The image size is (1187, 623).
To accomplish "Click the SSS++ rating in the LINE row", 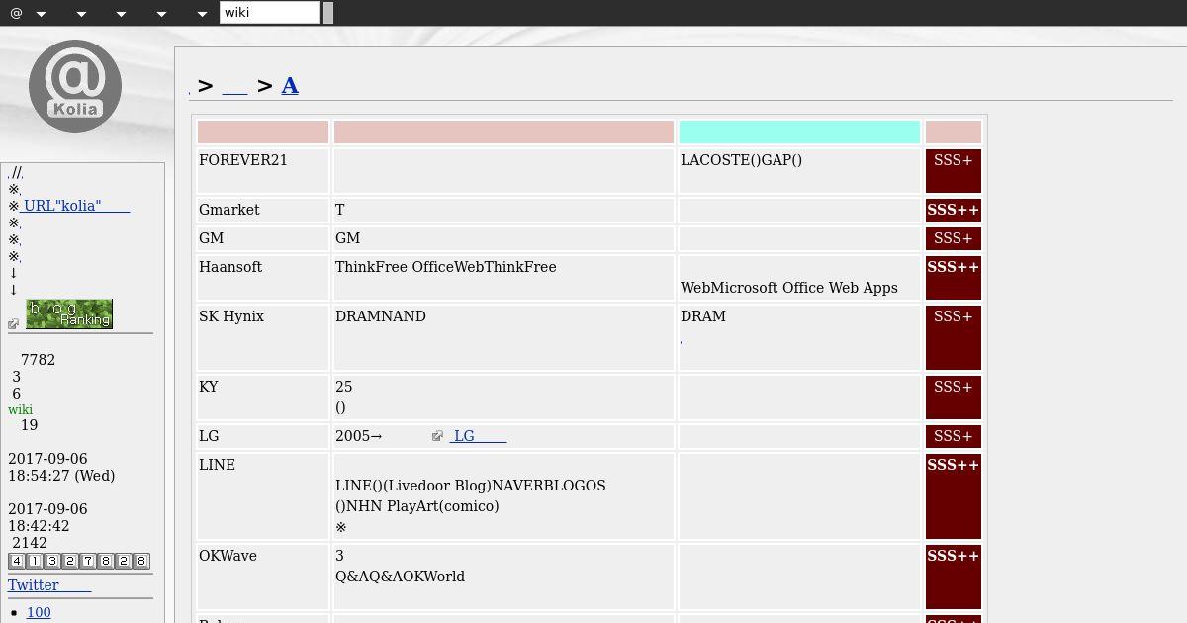I will [954, 496].
